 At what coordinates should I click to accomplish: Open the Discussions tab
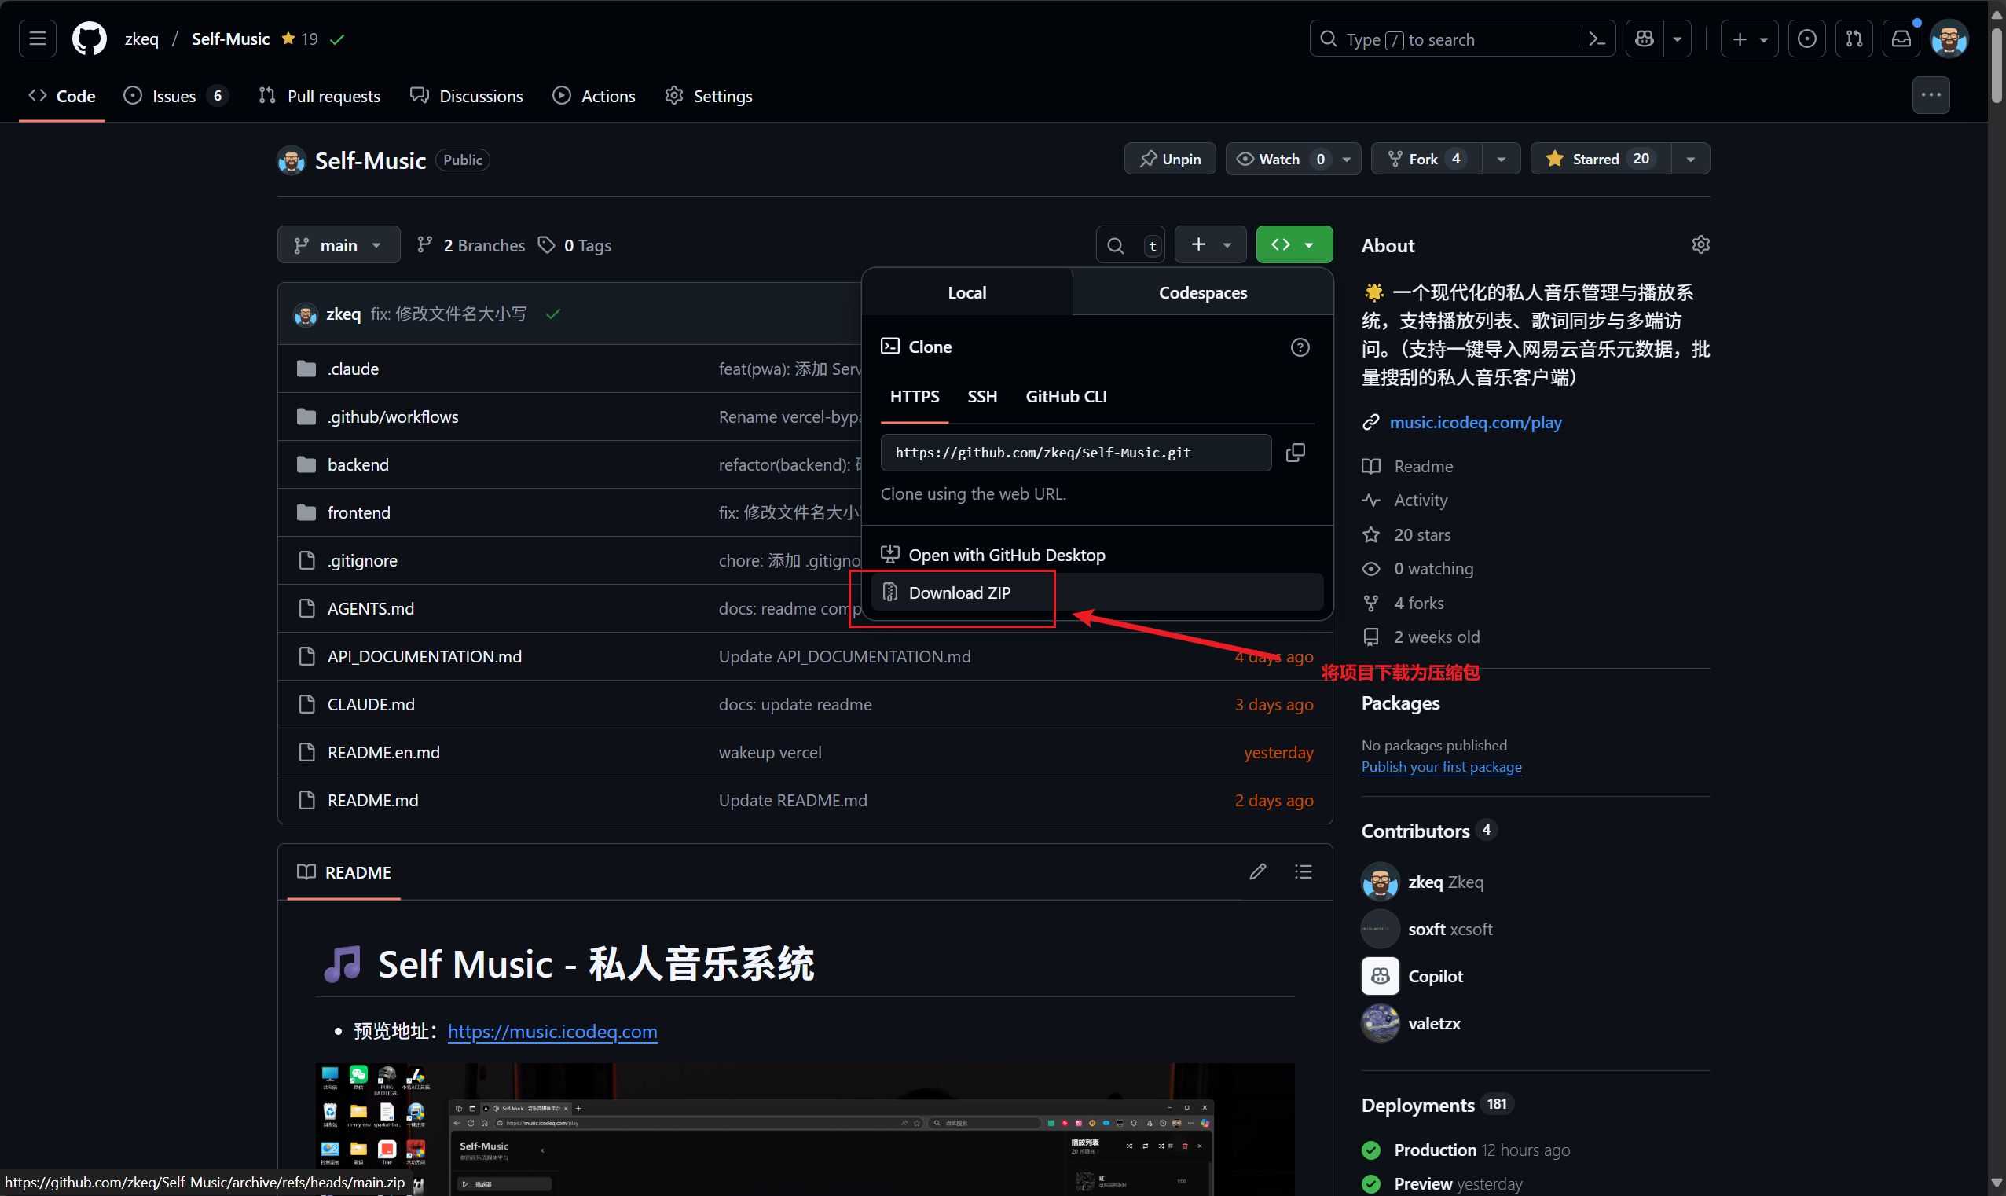click(x=467, y=96)
